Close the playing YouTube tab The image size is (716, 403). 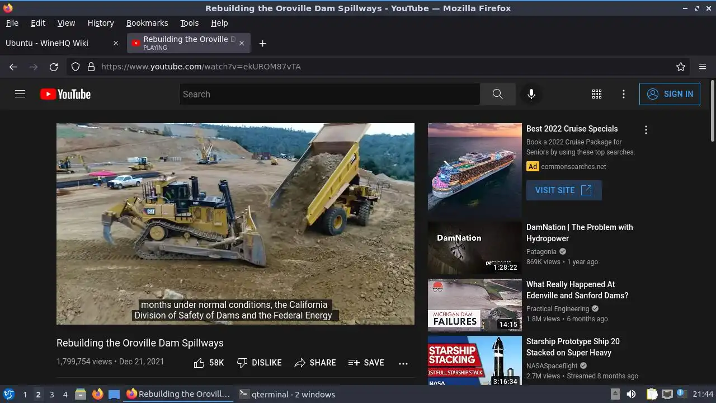[242, 43]
